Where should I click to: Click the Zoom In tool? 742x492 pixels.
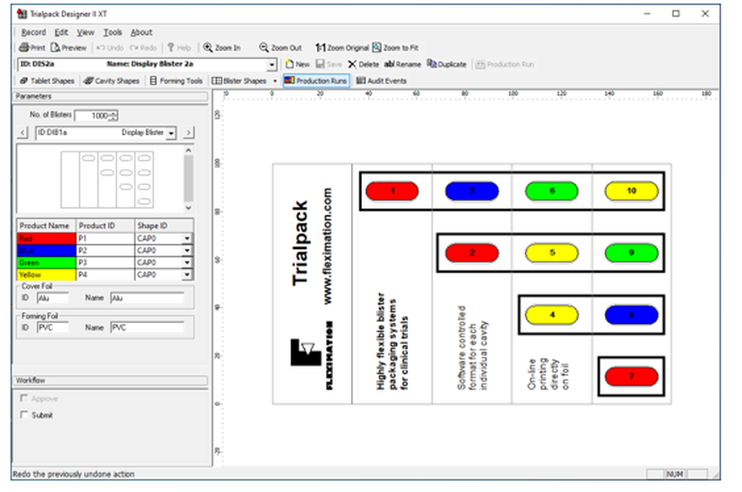[222, 47]
